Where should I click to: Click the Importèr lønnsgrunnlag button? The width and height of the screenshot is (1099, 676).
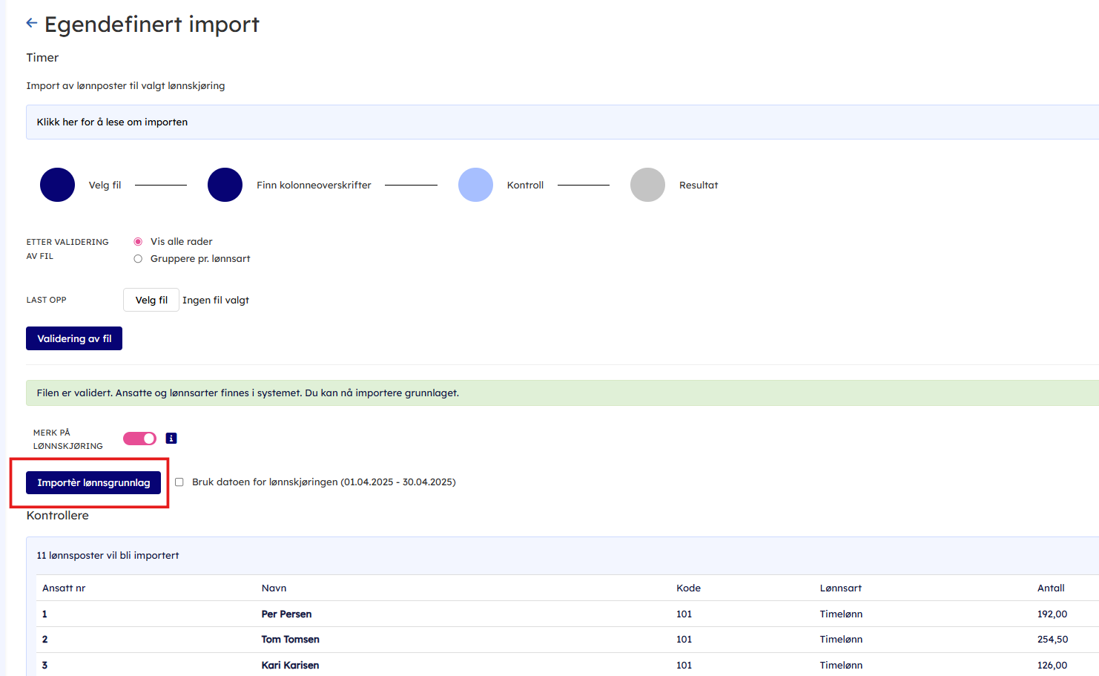pyautogui.click(x=93, y=482)
